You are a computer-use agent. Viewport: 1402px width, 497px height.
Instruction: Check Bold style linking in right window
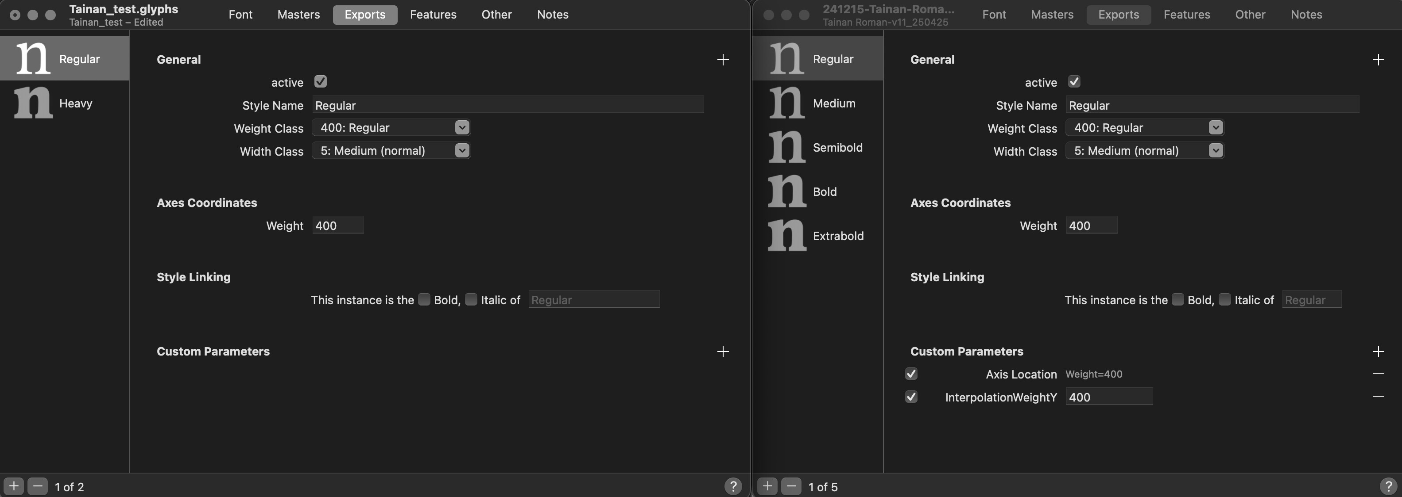click(x=1177, y=299)
